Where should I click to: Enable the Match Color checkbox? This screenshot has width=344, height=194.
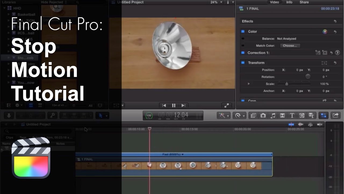click(243, 46)
